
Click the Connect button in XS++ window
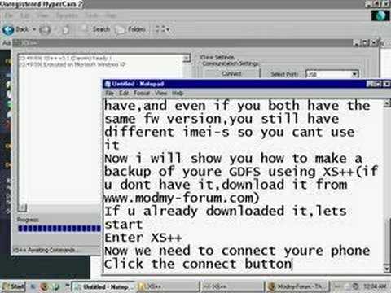coord(231,74)
